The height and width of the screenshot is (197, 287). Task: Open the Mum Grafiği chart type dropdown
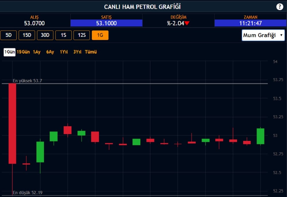[x=263, y=35]
